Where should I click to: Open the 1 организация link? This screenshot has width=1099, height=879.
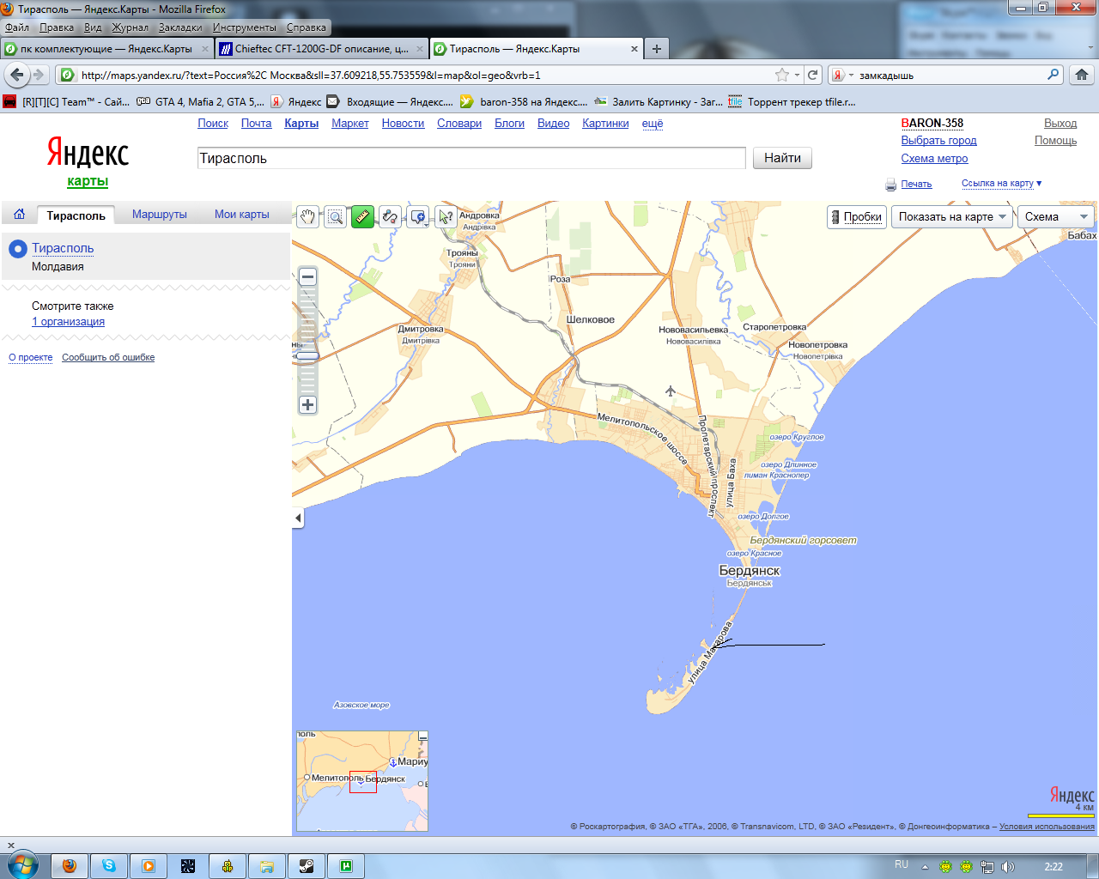68,322
